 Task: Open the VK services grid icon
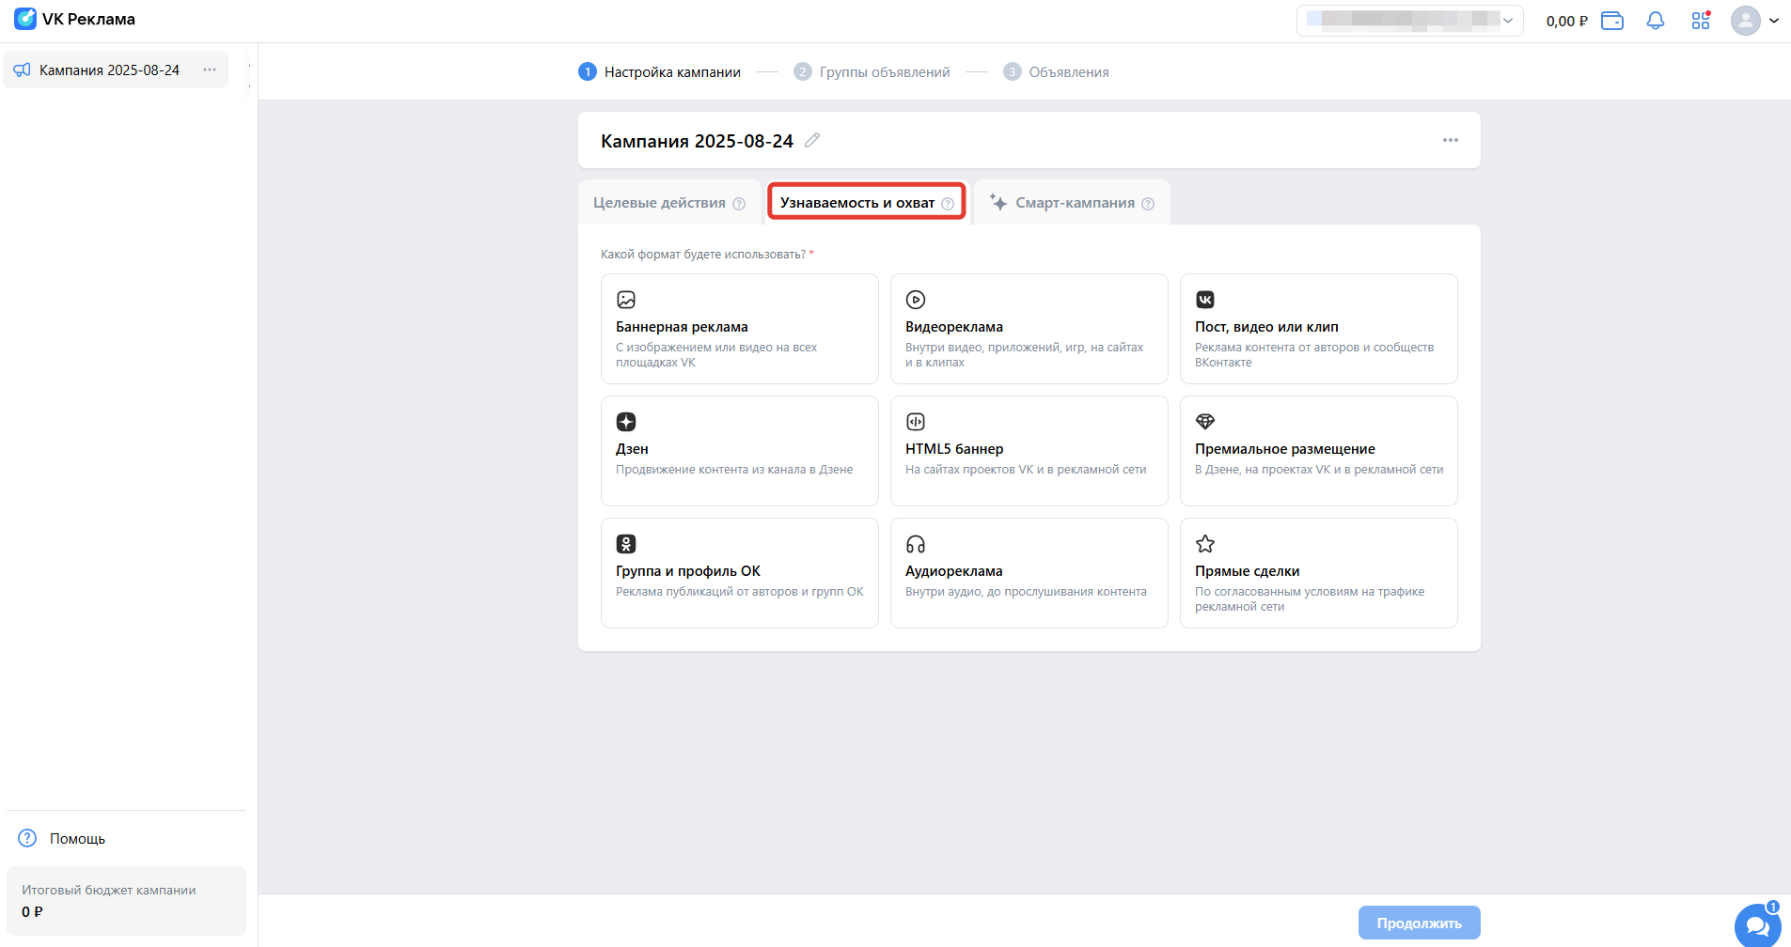tap(1700, 21)
